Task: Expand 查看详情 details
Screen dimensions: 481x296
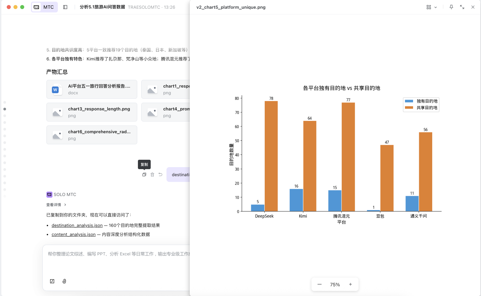Action: 56,205
